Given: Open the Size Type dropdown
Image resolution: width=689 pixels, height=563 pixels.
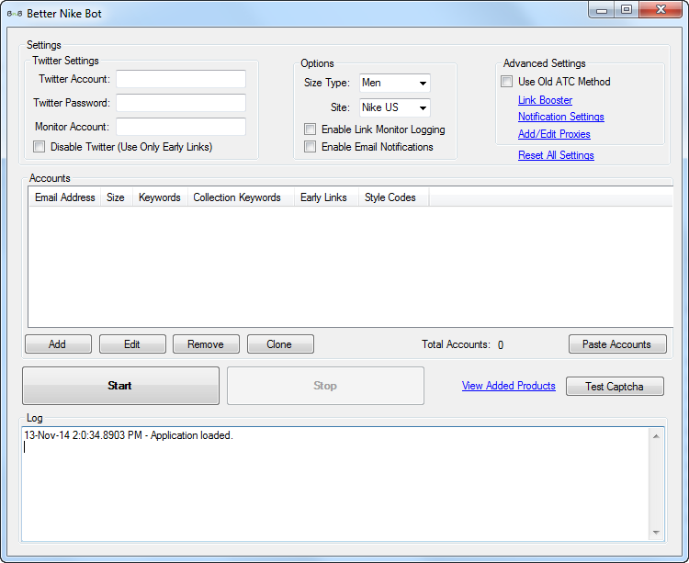Looking at the screenshot, I should pyautogui.click(x=395, y=83).
